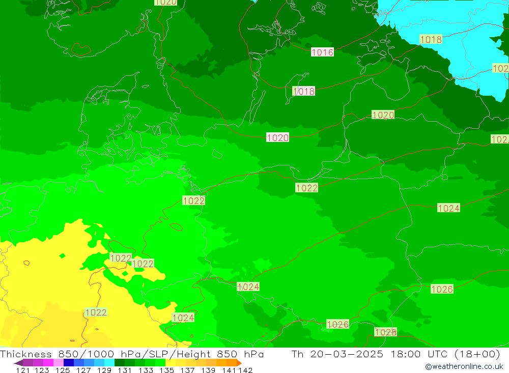The height and width of the screenshot is (373, 509).
Task: Click the legend value 131
Action: coord(124,370)
